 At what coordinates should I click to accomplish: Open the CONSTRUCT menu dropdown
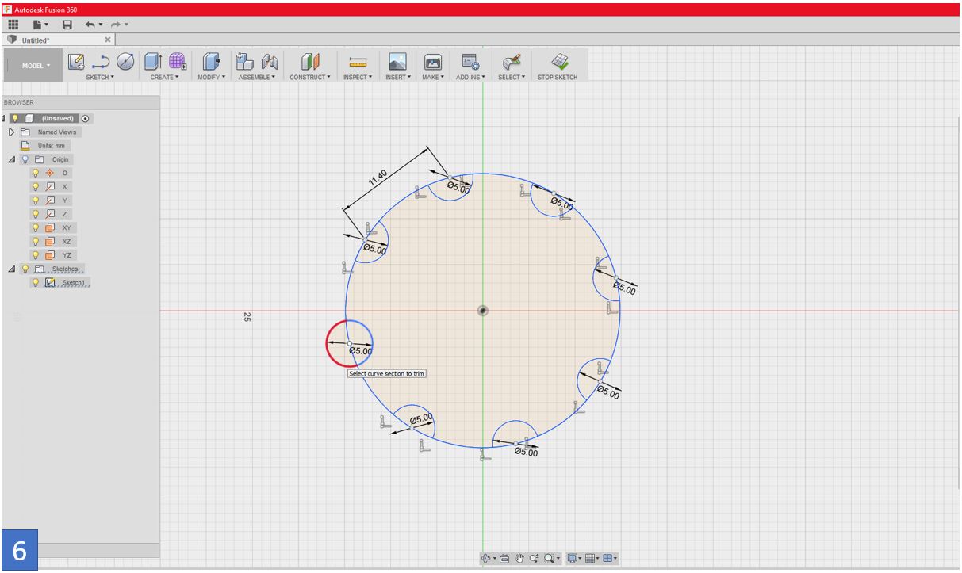pos(310,78)
